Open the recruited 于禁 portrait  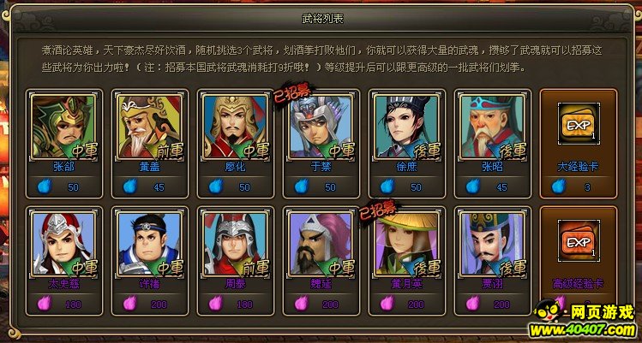click(321, 127)
